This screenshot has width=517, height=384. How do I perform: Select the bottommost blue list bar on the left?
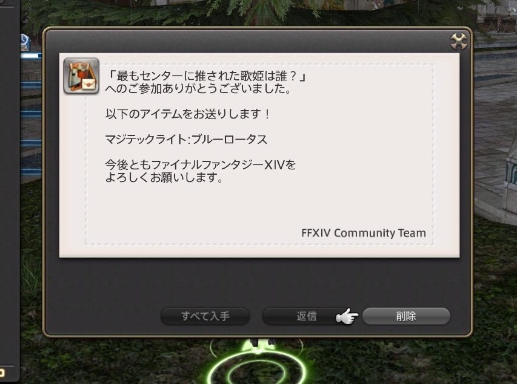pyautogui.click(x=31, y=172)
